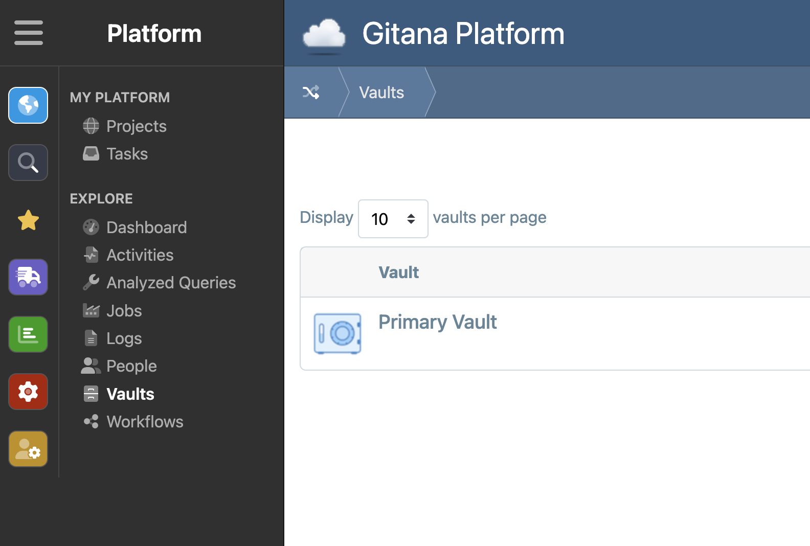
Task: Open the green chart reports icon
Action: click(x=28, y=334)
